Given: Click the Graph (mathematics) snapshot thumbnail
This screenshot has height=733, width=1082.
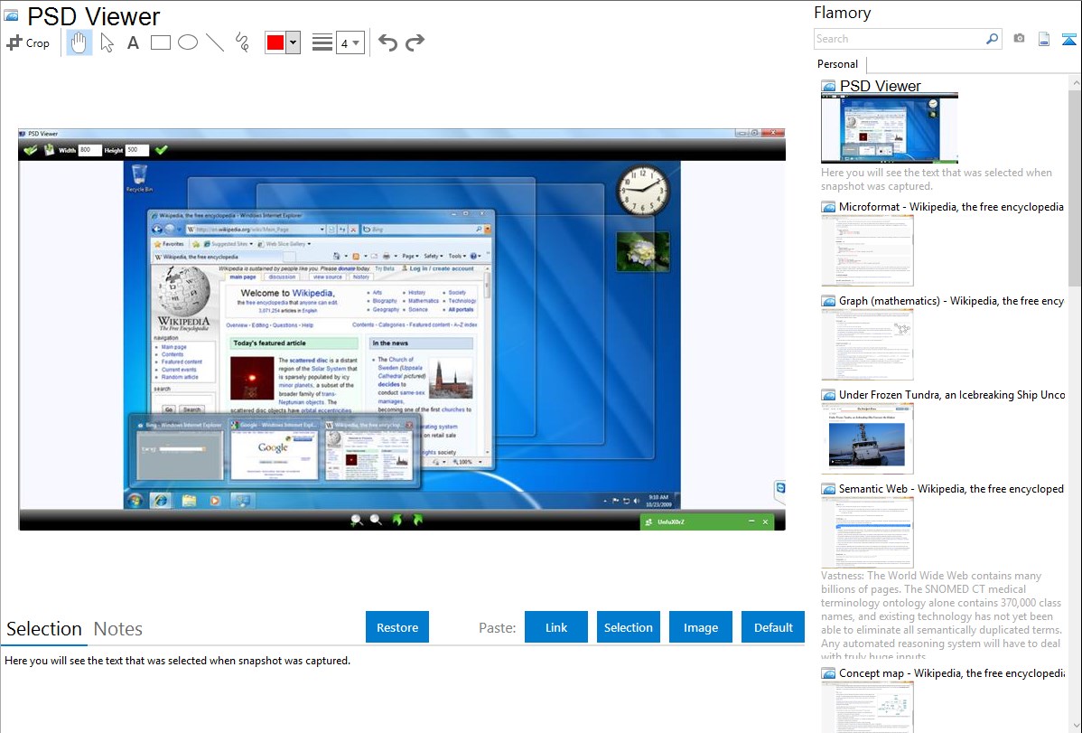Looking at the screenshot, I should 867,344.
